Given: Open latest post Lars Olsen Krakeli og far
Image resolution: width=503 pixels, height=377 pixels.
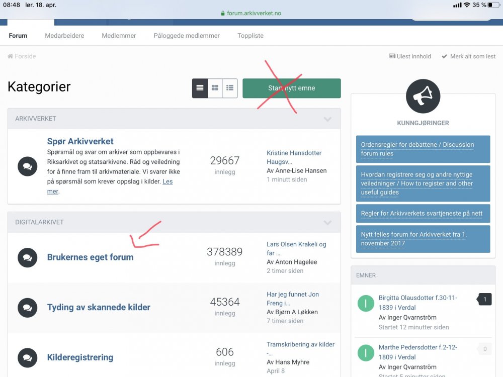Looking at the screenshot, I should pyautogui.click(x=296, y=248).
